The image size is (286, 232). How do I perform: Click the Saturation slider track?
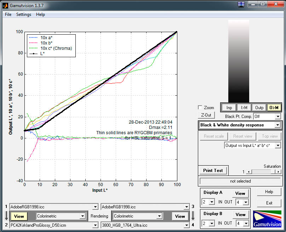pos(260,172)
